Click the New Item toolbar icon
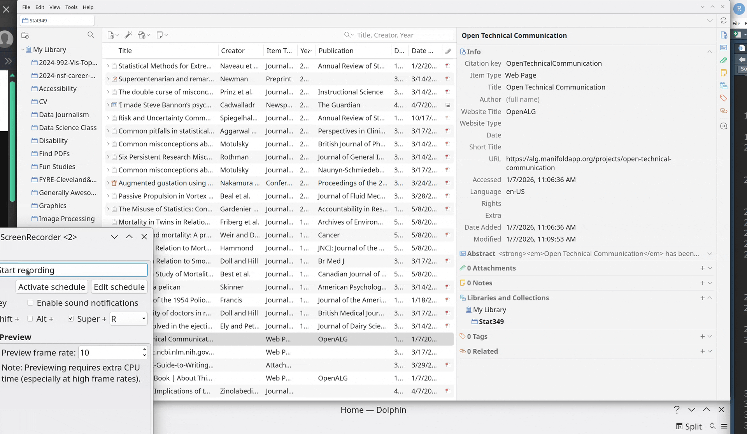This screenshot has height=434, width=747. [111, 35]
